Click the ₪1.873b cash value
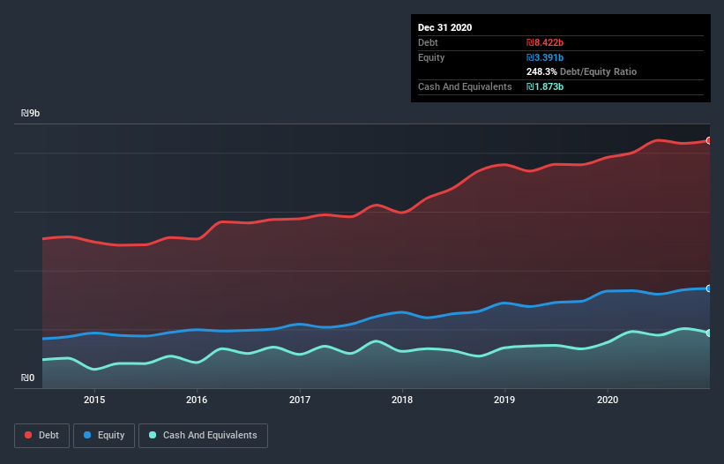 (x=545, y=86)
